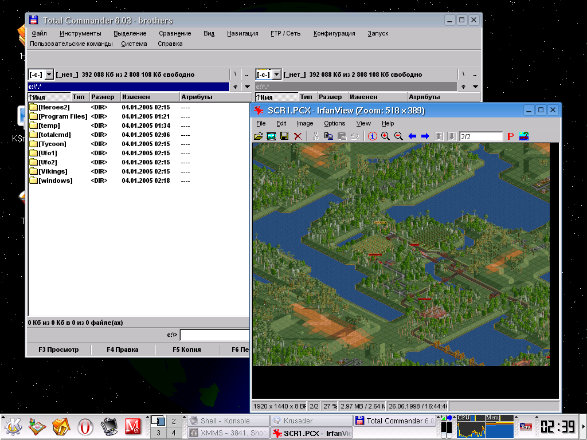Switch to Shell - Konsole taskbar entry

(228, 421)
